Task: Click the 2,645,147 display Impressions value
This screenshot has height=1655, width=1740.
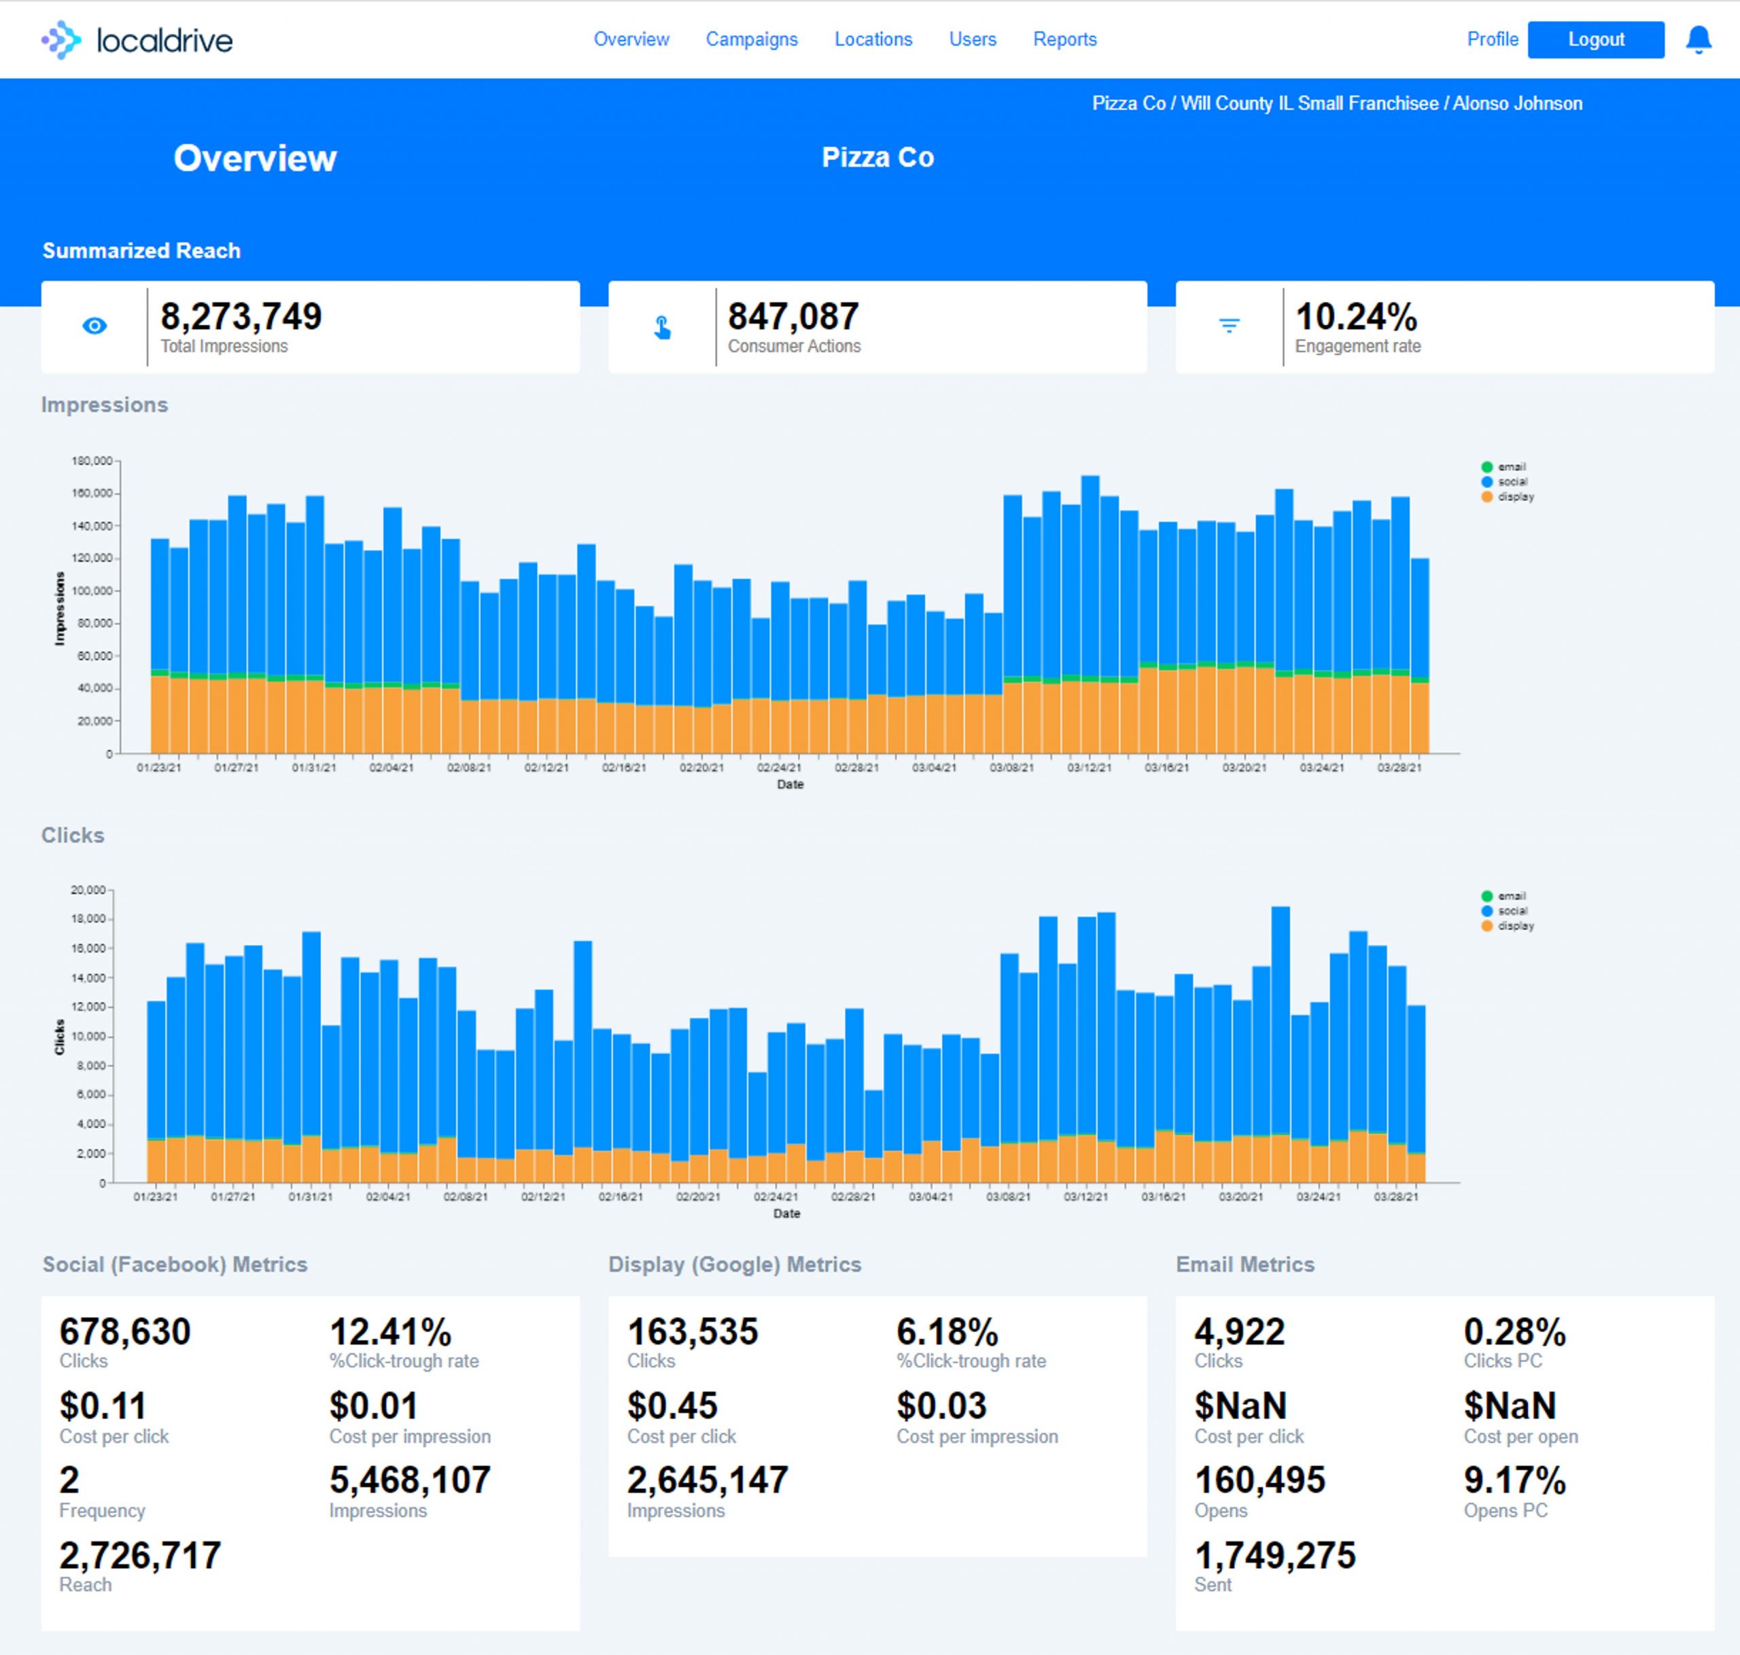Action: coord(708,1480)
